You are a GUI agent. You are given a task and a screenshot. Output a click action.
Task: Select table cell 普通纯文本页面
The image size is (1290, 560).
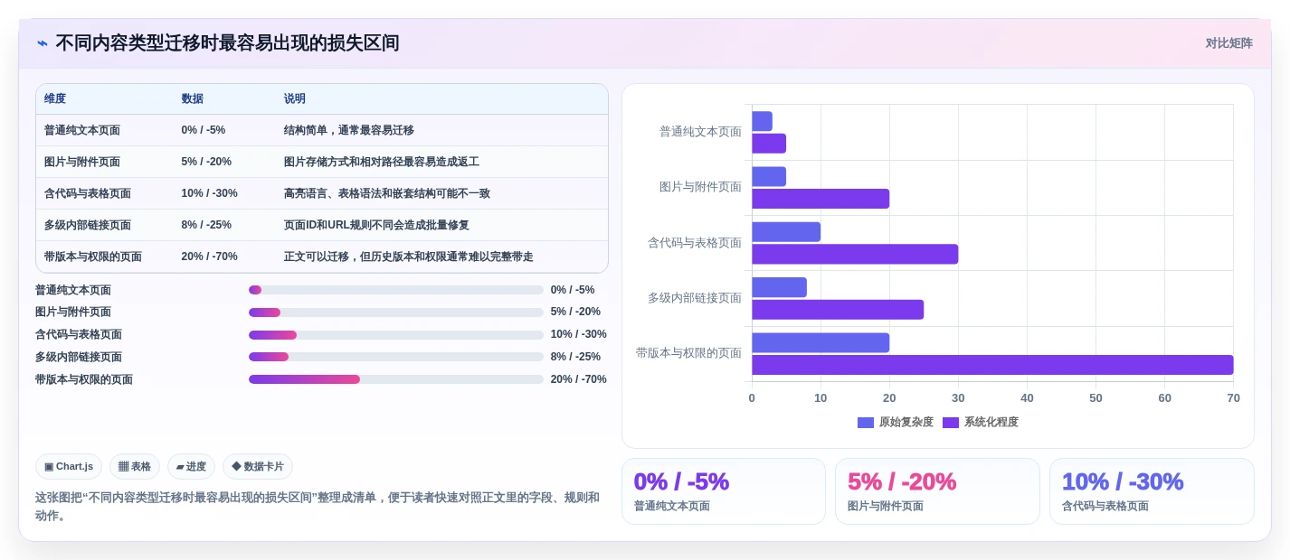coord(82,130)
